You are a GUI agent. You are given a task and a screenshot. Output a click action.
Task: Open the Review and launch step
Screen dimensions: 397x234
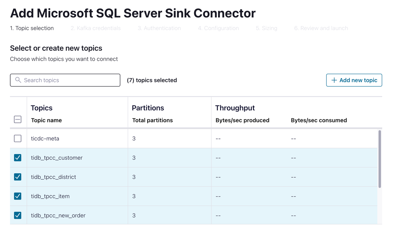coord(321,28)
